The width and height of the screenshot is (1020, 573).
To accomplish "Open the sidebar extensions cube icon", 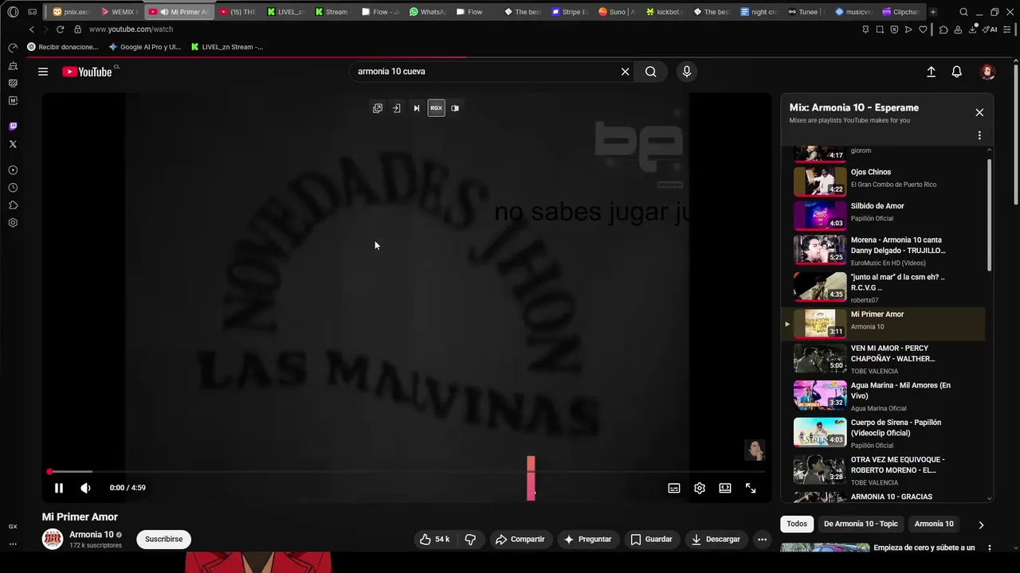I will point(13,205).
